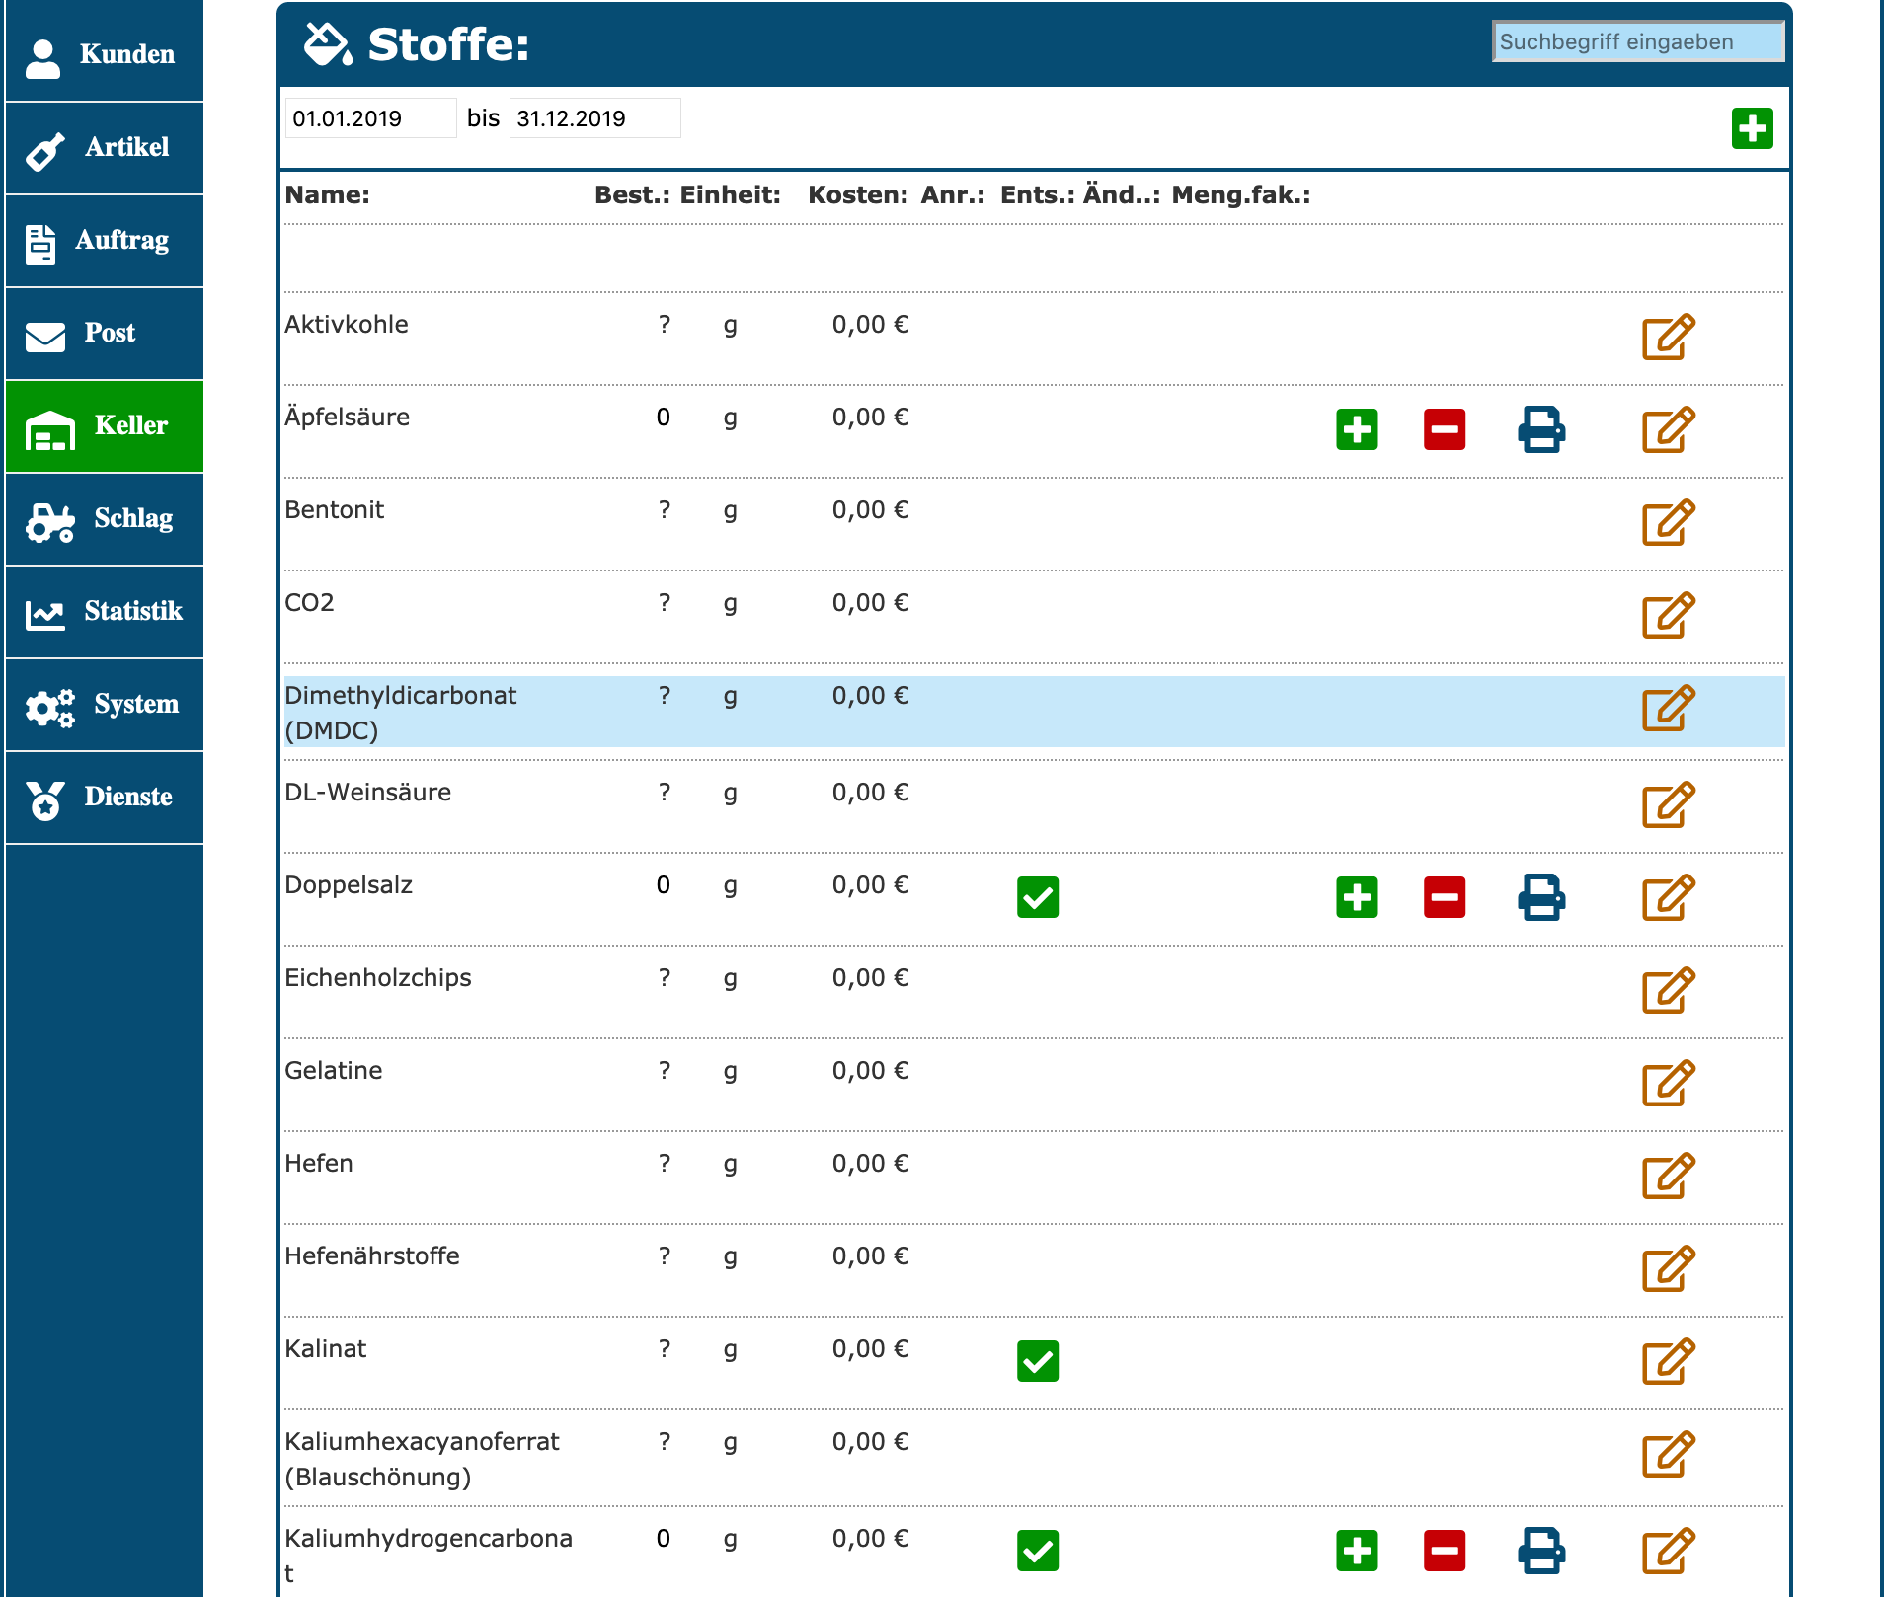Print the Äpfelsäure entry
The image size is (1884, 1597).
click(1540, 430)
